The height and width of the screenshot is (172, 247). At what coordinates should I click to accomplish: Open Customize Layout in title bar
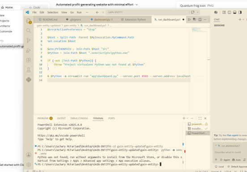[x=224, y=12]
